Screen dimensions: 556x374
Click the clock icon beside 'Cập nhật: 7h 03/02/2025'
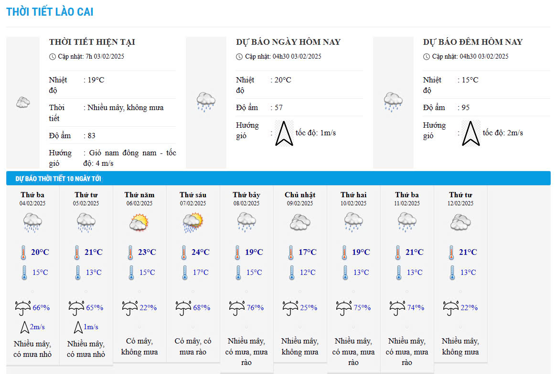click(53, 57)
